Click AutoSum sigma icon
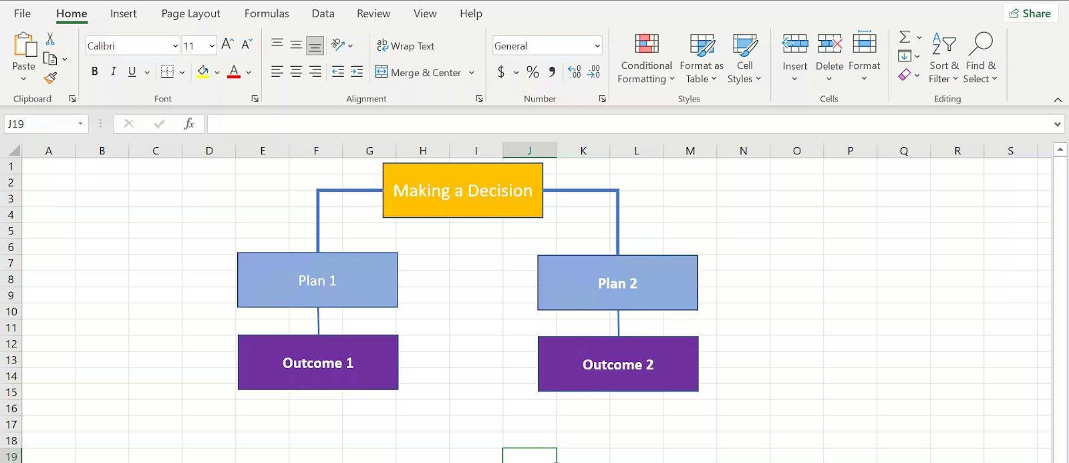The width and height of the screenshot is (1069, 463). point(905,37)
